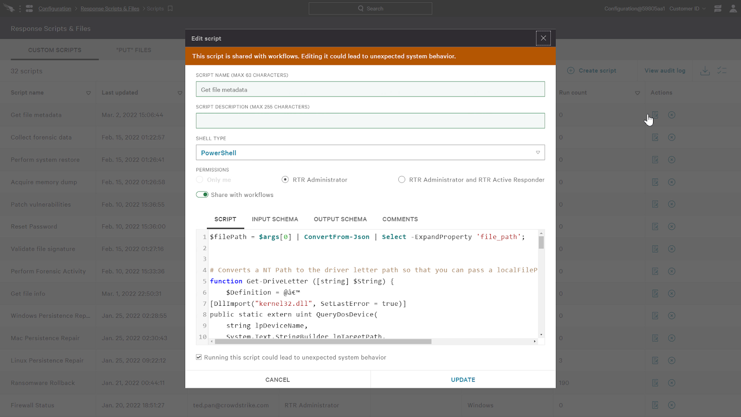Edit the Patch vulnerabilities script
741x417 pixels.
[x=655, y=204]
